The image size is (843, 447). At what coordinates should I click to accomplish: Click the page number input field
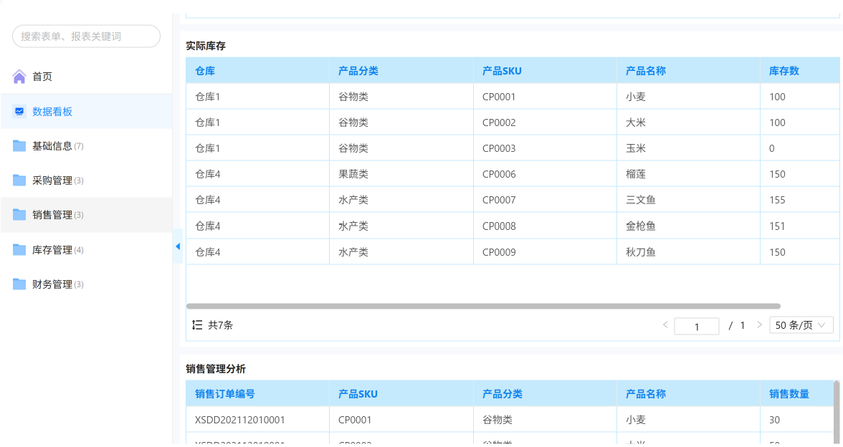pos(696,326)
